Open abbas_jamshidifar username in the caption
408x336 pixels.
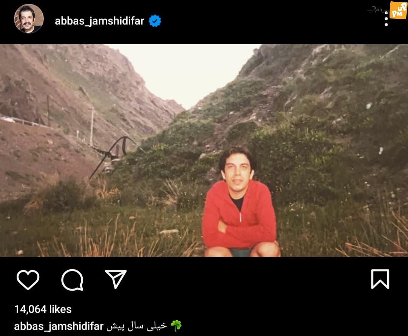59,327
